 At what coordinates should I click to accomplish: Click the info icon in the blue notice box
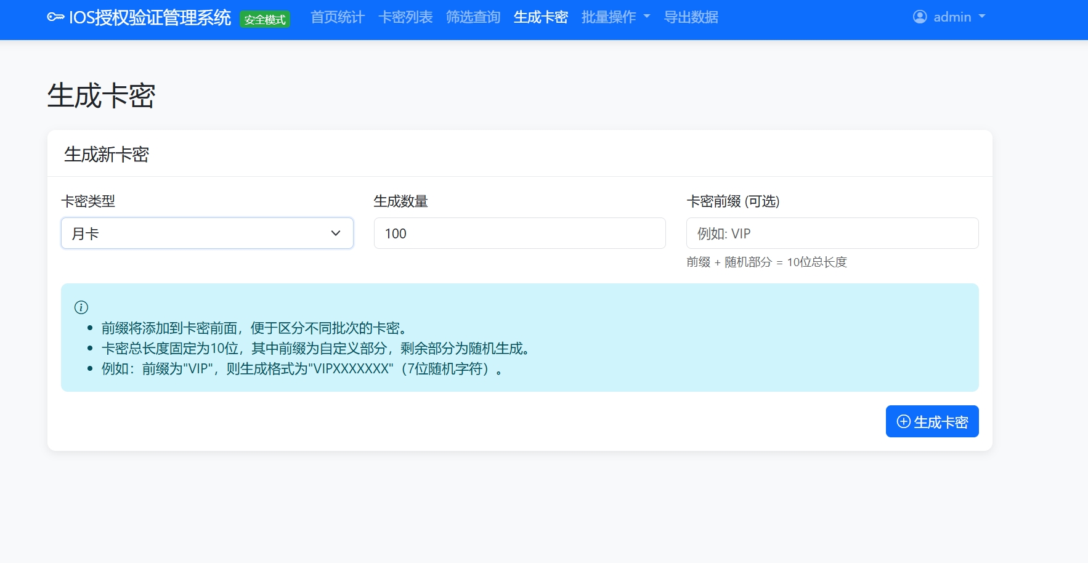[x=81, y=307]
